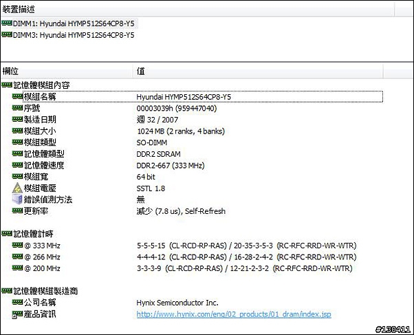The width and height of the screenshot is (414, 335).
Task: Click the module name value Hyundai HYMP512S64CP8-Y5
Action: coord(184,97)
